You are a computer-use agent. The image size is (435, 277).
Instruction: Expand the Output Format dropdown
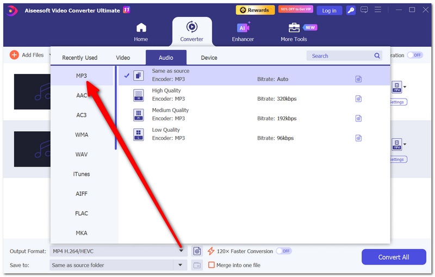[x=181, y=251]
